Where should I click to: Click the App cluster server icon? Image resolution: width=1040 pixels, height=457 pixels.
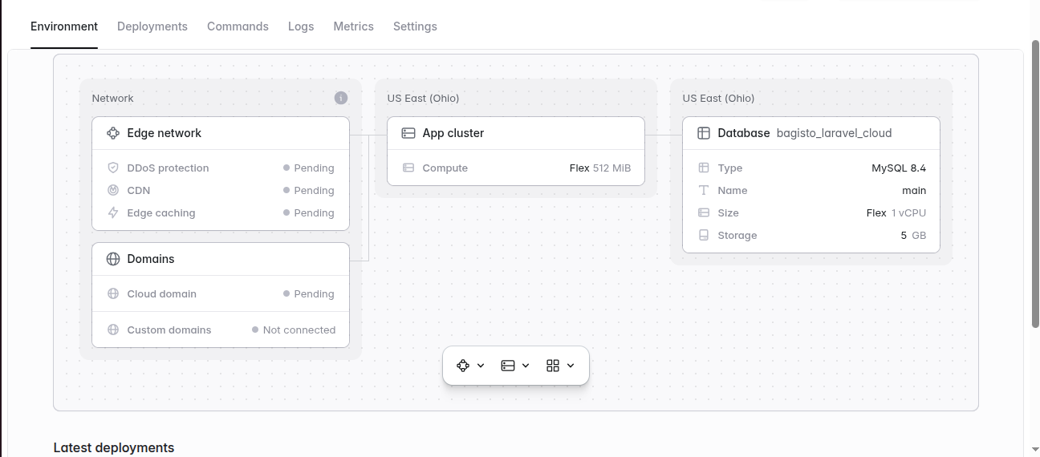tap(408, 133)
